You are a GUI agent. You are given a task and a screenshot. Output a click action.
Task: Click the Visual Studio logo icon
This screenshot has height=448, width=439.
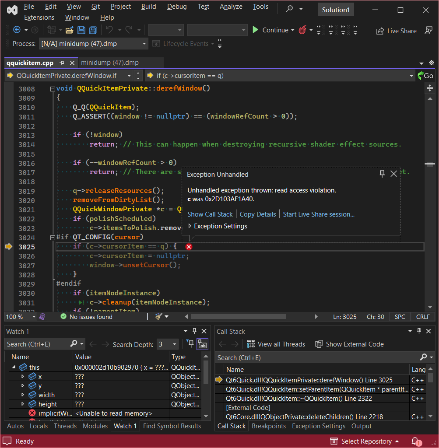(x=12, y=10)
